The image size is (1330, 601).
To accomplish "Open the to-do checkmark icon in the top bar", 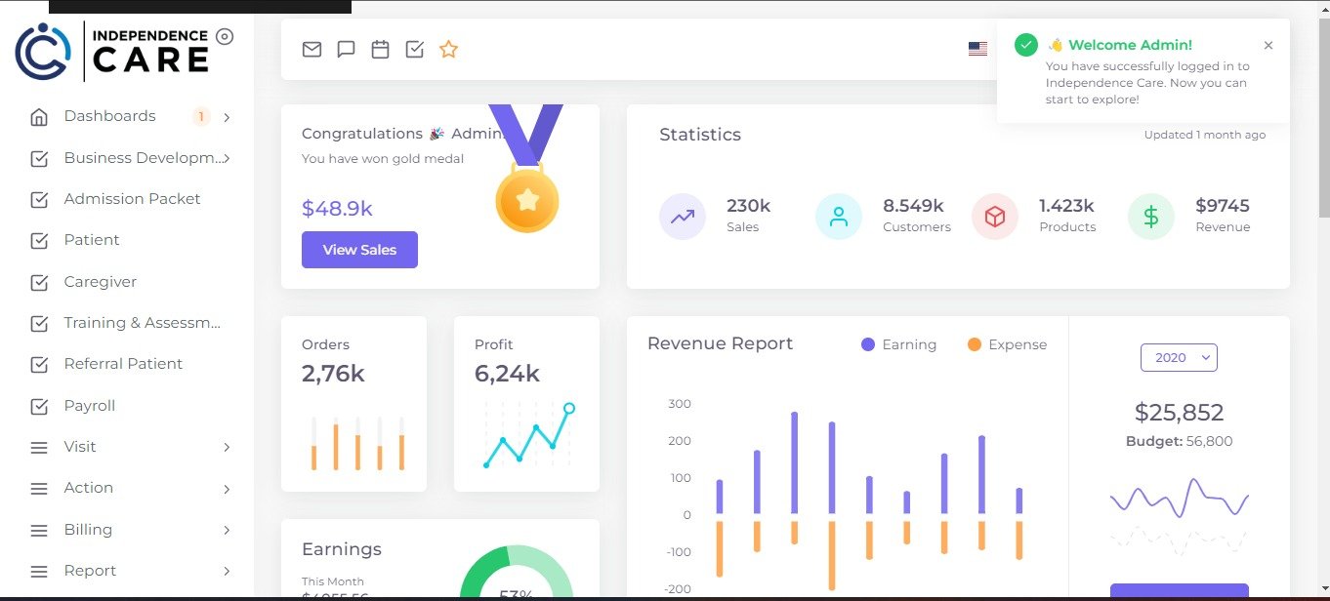I will coord(414,49).
